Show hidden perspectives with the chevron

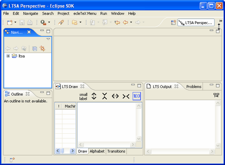point(221,21)
